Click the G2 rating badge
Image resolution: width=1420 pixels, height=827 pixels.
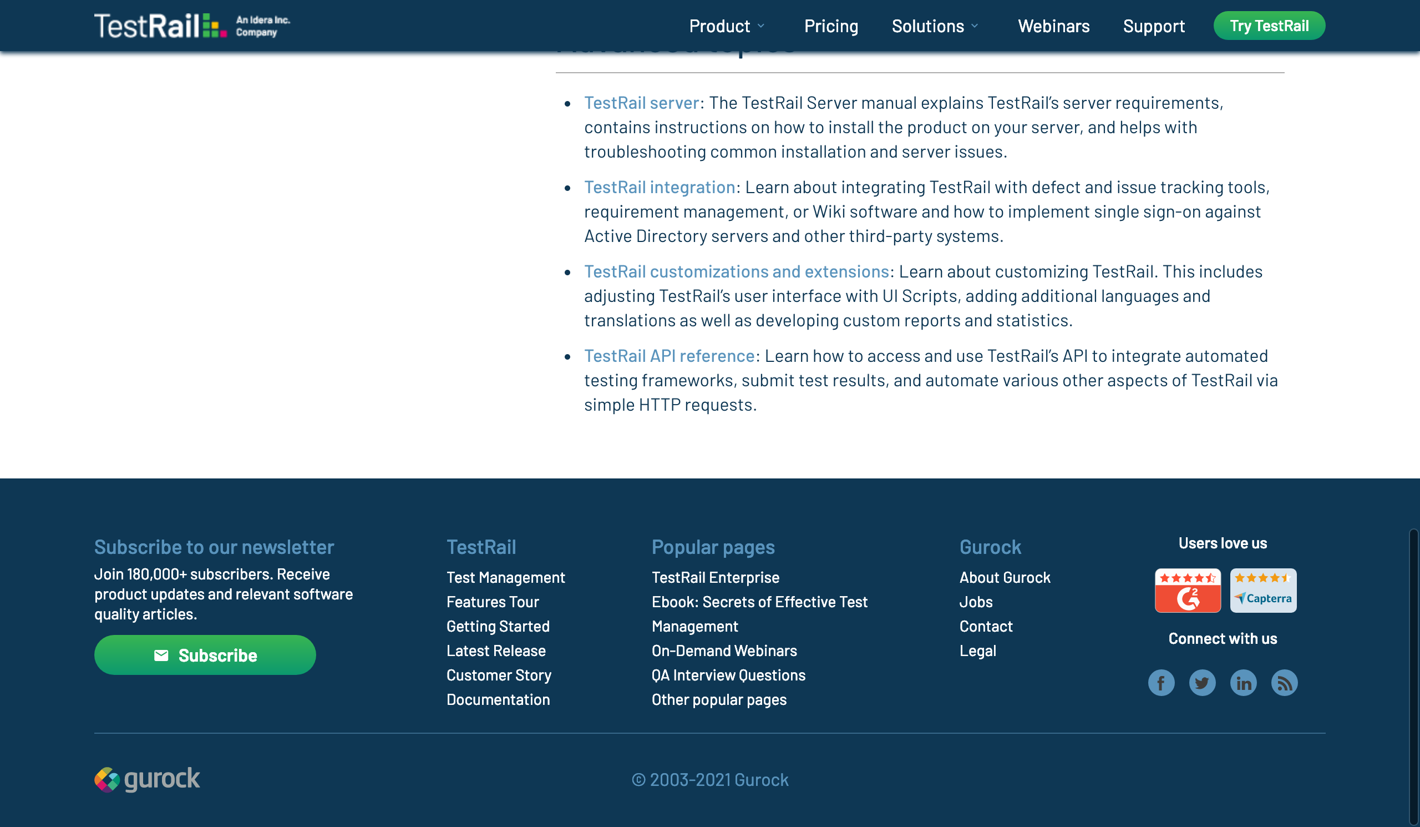pyautogui.click(x=1188, y=590)
